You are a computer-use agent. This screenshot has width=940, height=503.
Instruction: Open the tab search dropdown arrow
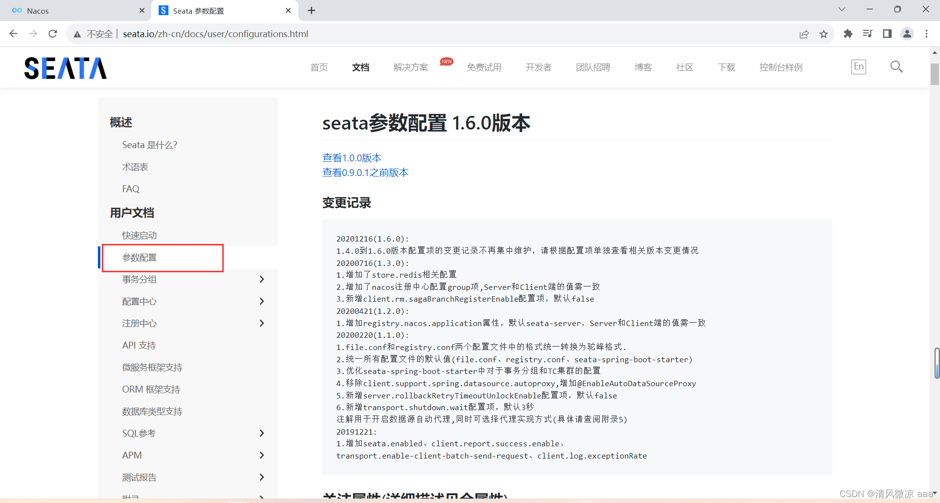842,9
